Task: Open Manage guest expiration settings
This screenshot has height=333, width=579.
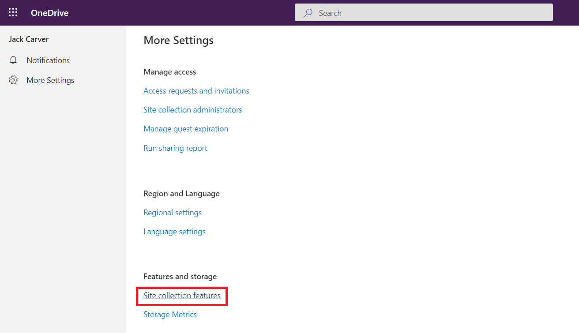Action: coord(186,128)
